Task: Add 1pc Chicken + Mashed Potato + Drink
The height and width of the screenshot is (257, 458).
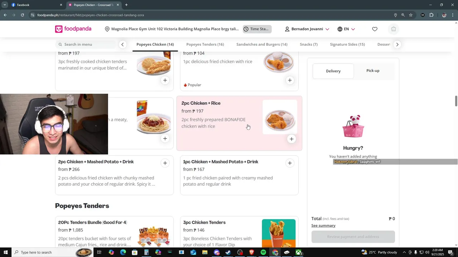Action: pos(290,163)
